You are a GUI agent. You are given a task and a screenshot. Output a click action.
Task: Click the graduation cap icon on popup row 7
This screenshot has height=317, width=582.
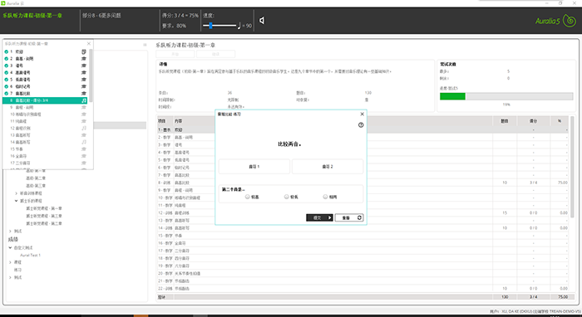point(84,93)
